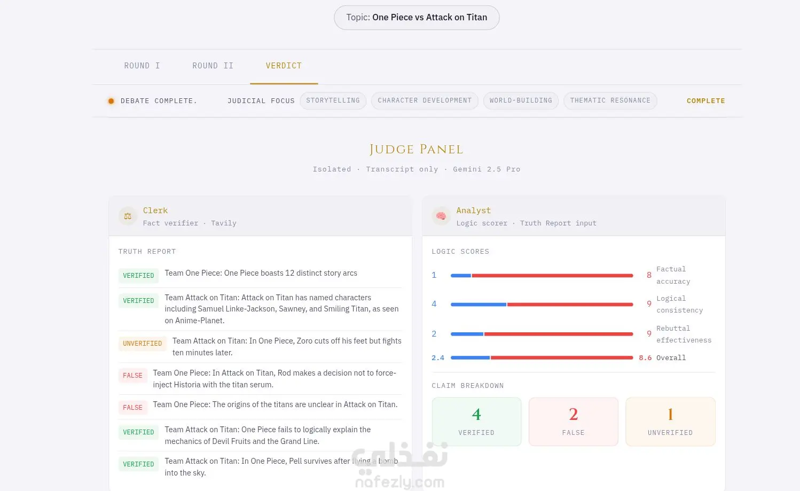Click the blue overall score 2.4
The image size is (800, 491).
tap(438, 358)
